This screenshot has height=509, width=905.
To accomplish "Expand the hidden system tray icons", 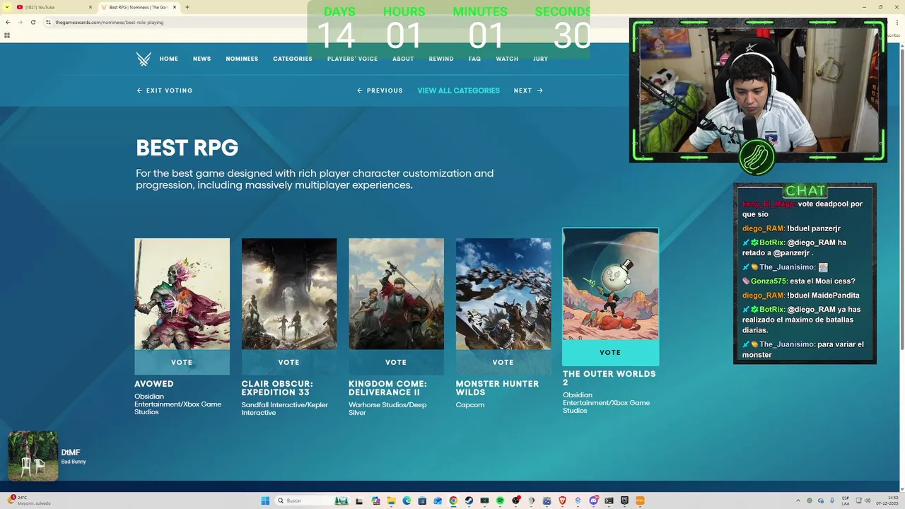I will 798,501.
